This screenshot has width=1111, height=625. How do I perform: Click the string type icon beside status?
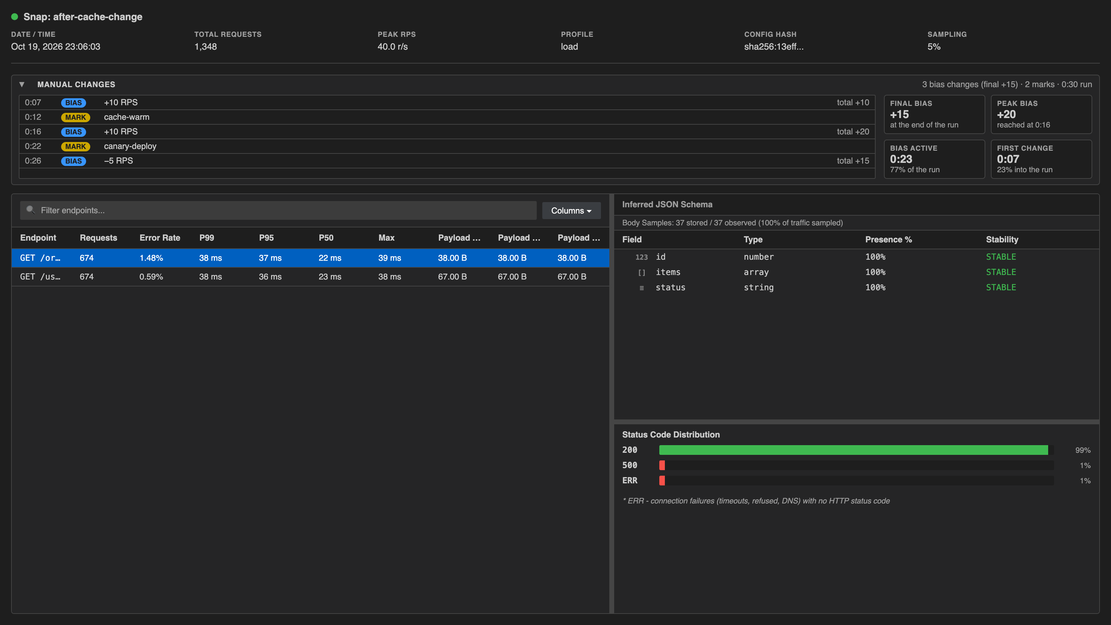(x=641, y=288)
